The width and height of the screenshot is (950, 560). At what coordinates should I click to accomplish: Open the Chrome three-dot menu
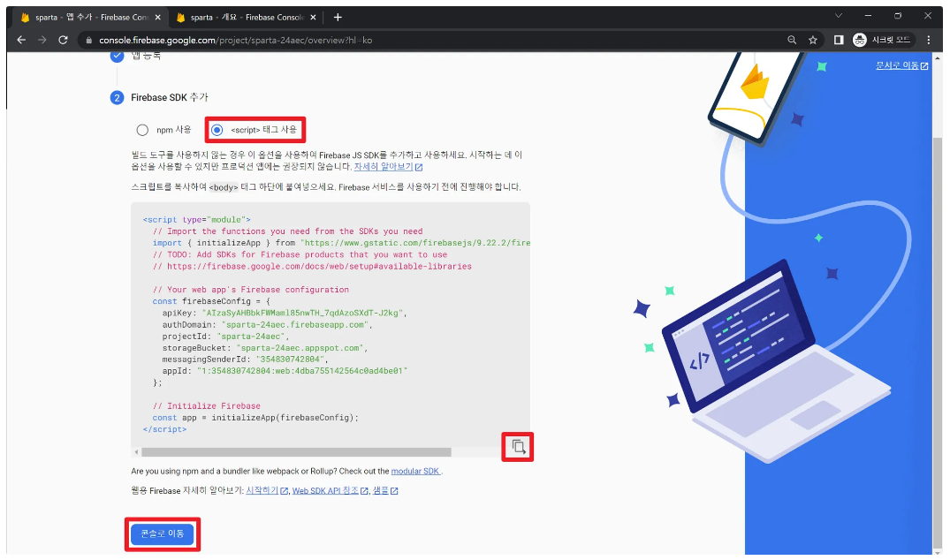tap(929, 40)
